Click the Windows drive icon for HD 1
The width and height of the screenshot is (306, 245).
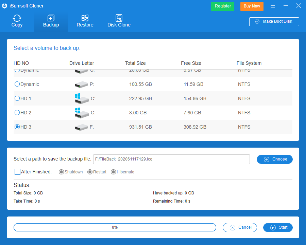81,98
